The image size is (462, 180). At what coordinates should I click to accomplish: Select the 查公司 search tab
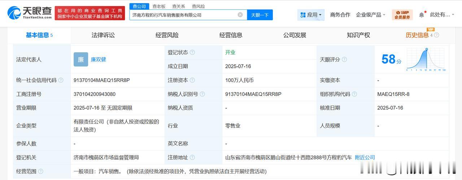click(x=139, y=6)
